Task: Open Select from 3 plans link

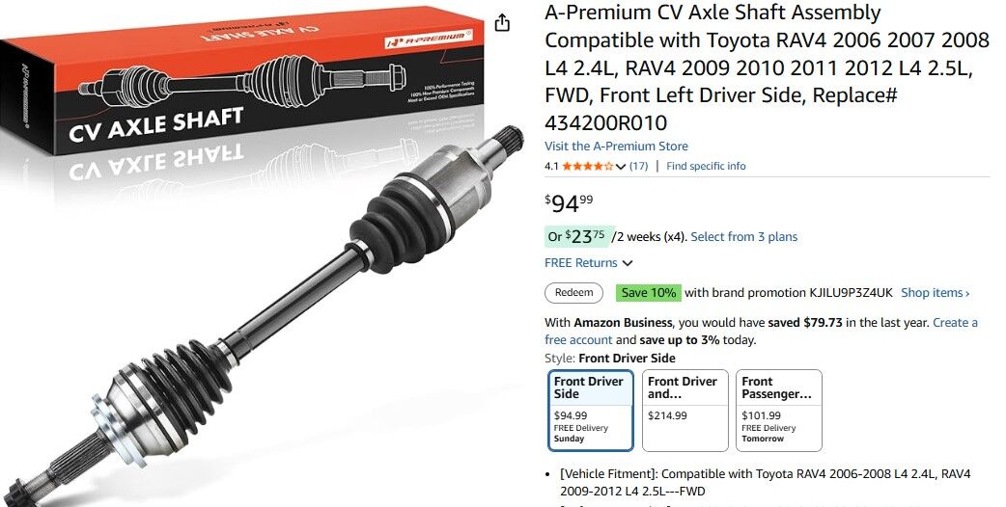Action: pyautogui.click(x=744, y=237)
